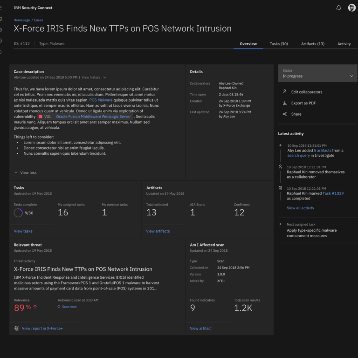Open the 5 artifacts link
Image resolution: width=358 pixels, height=358 pixels.
[323, 151]
